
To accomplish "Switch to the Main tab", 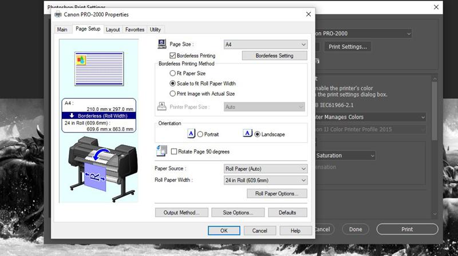I will [x=62, y=30].
